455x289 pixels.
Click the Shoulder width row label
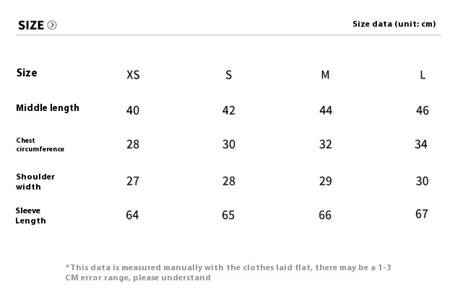tap(35, 182)
